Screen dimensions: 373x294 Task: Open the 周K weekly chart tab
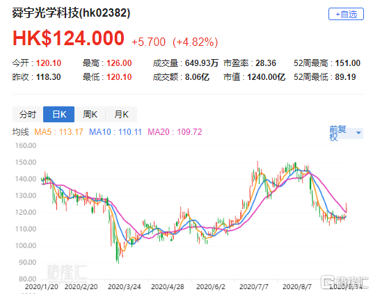pos(90,114)
